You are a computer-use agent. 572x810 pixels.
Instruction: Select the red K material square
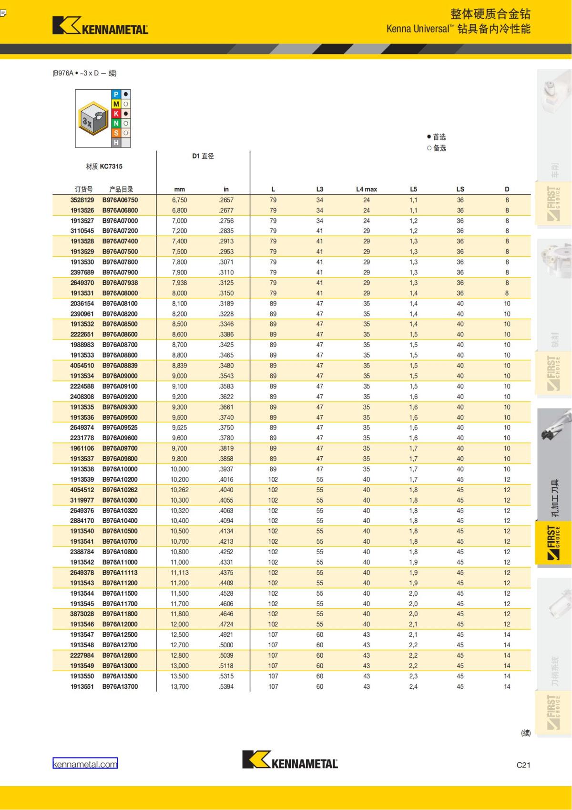tap(116, 114)
